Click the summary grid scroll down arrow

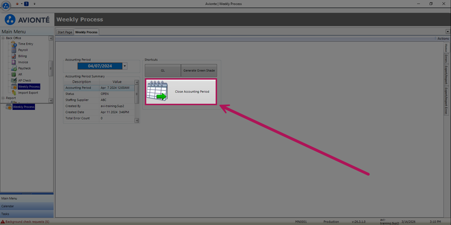coord(137,120)
